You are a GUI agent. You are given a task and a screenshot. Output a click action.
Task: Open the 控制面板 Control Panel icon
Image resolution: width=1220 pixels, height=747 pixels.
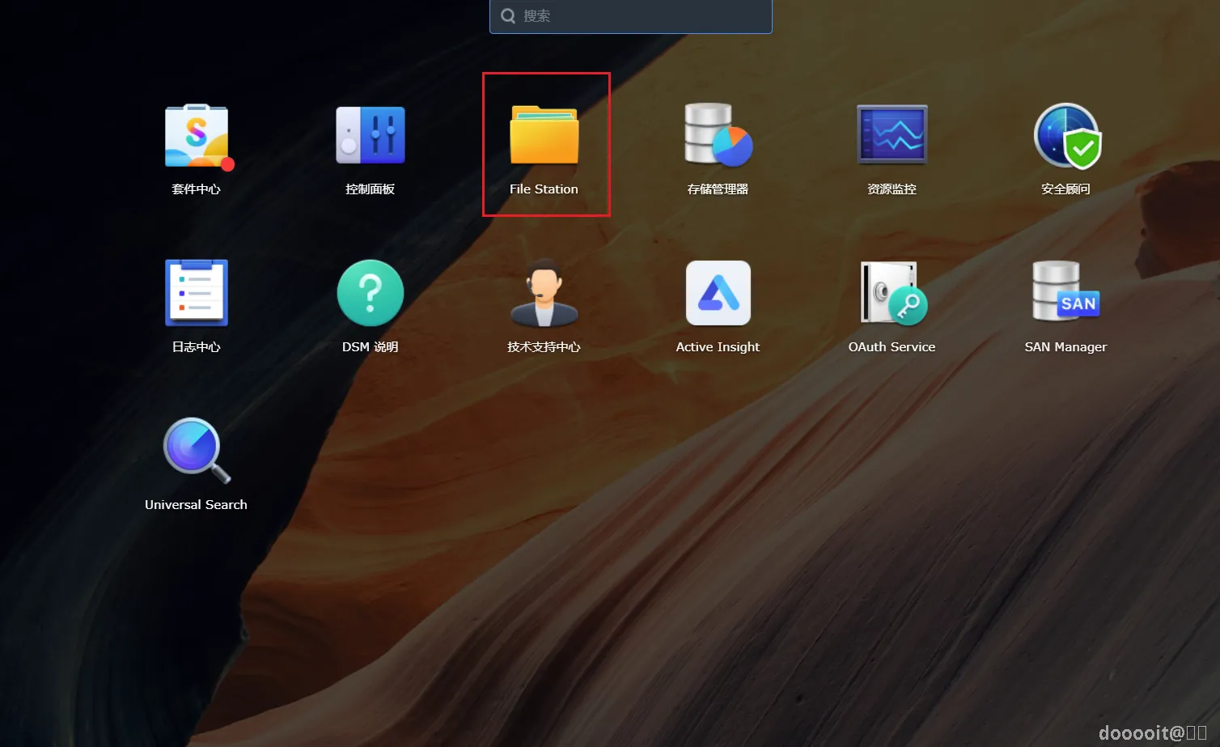(x=371, y=135)
